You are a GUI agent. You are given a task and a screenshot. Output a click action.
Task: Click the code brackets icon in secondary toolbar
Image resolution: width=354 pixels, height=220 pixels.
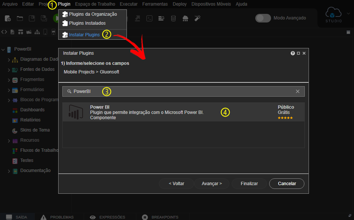[4, 32]
